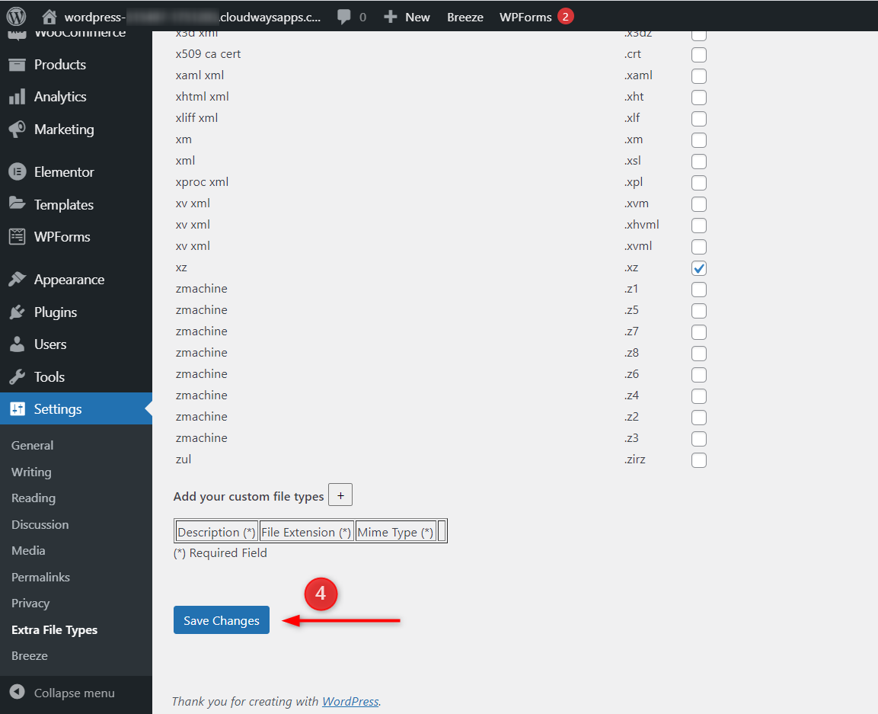Click the WordPress logo icon
Image resolution: width=878 pixels, height=714 pixels.
point(17,16)
